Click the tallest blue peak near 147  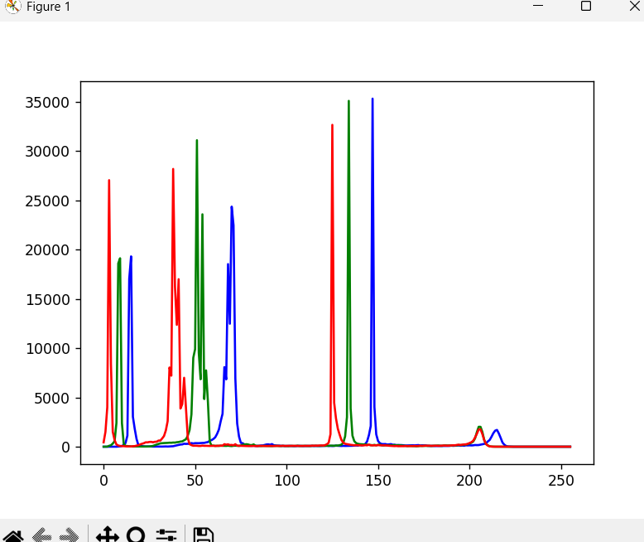(372, 99)
